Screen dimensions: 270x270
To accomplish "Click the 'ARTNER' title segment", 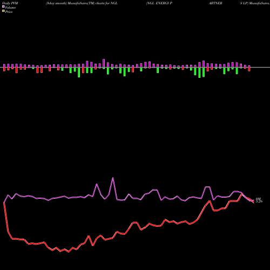I will (215, 3).
